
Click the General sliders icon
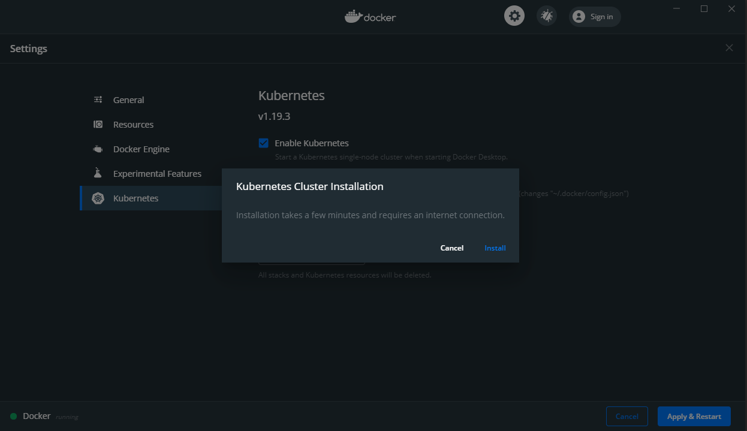pyautogui.click(x=98, y=100)
